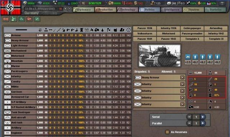Remove the Heavy Armour brigade from the division
Viewport: 230px width, 137px height.
[182, 77]
